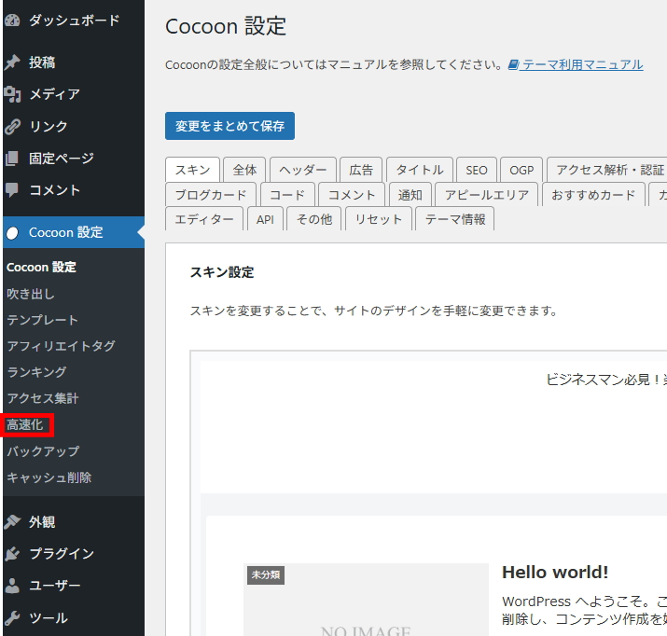Click the プラグイン plug icon
This screenshot has width=667, height=636.
[x=12, y=554]
